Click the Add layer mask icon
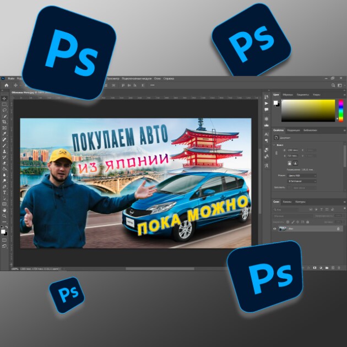Viewport: 347px width, 347px height. tap(315, 268)
